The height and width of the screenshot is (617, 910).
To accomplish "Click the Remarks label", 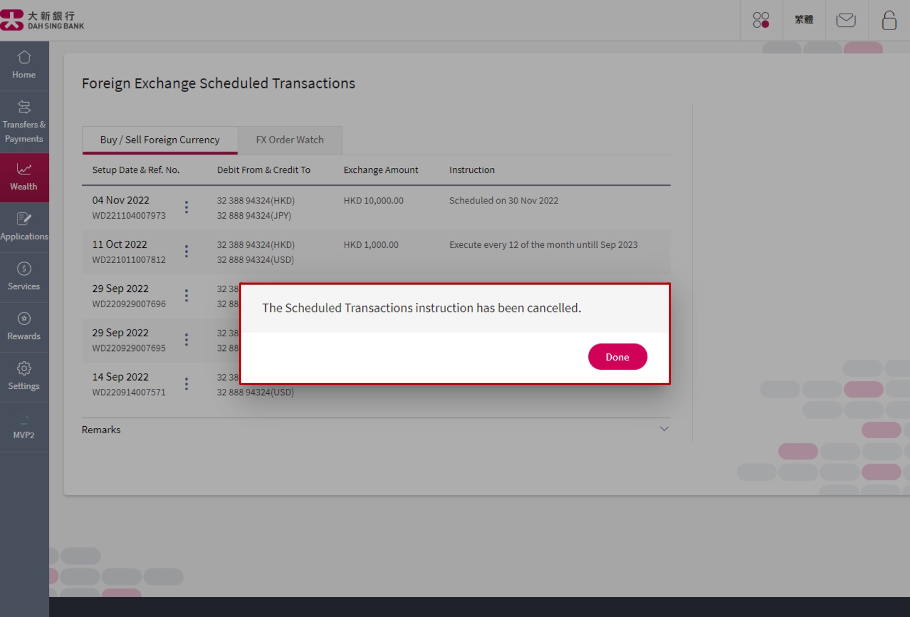I will coord(101,429).
